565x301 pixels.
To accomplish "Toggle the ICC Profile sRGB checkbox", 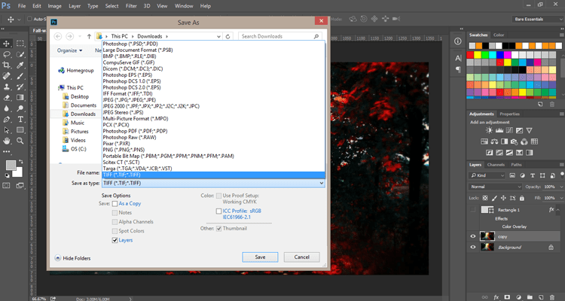I will 218,211.
